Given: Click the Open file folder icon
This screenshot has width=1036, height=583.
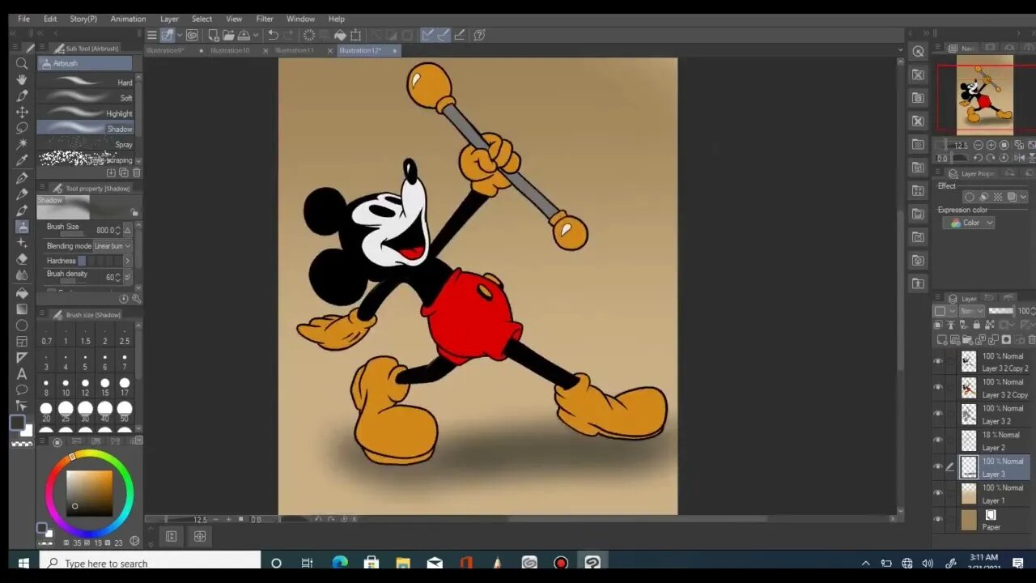Looking at the screenshot, I should point(228,35).
